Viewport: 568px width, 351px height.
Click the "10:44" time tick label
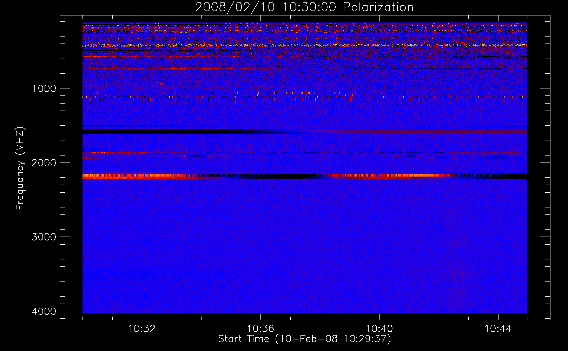(498, 329)
